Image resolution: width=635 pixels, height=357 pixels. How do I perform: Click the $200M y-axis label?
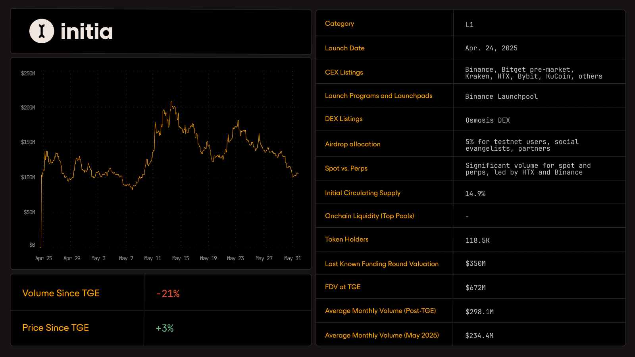pyautogui.click(x=28, y=107)
